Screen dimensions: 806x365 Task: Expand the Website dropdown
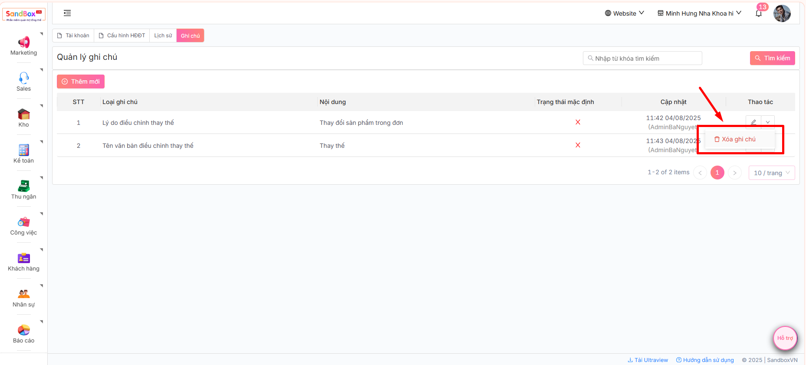click(x=624, y=13)
